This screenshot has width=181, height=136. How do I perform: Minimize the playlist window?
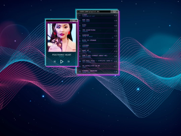pos(112,11)
